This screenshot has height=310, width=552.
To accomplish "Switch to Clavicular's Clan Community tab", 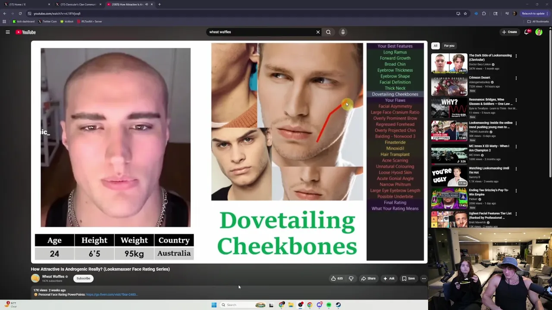I will (78, 4).
